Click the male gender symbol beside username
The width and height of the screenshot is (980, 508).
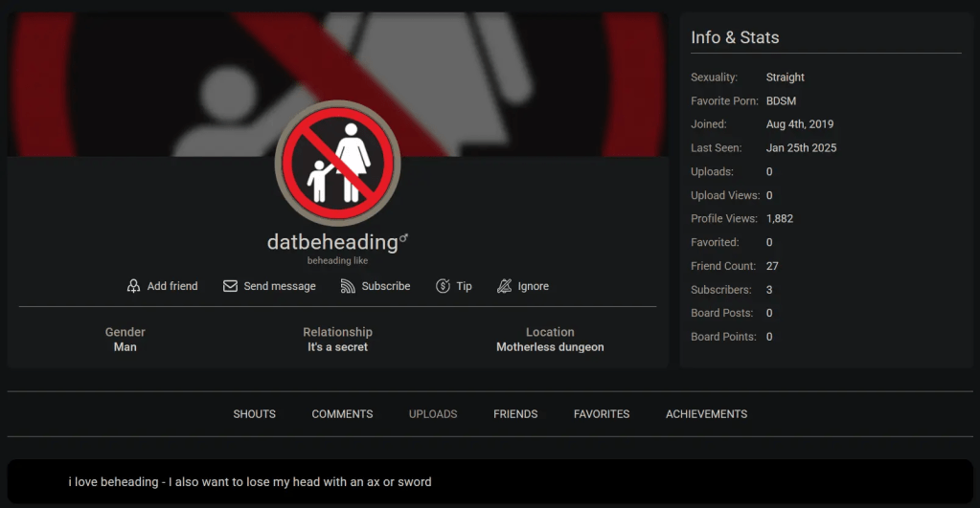coord(403,238)
